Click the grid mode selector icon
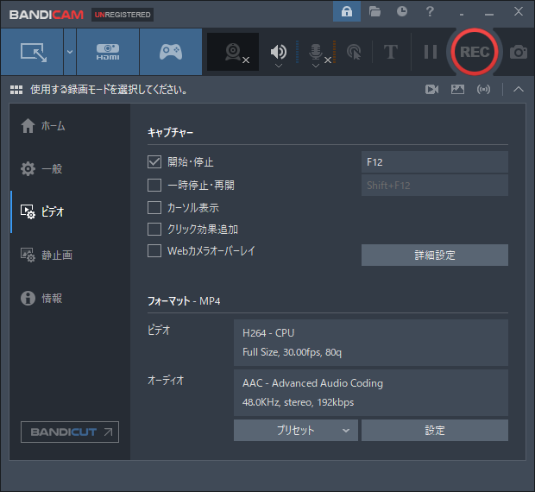Screen dimensions: 535x492 (x=16, y=90)
